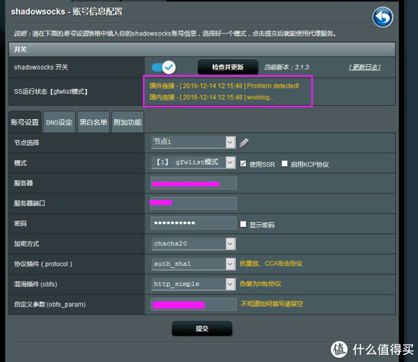Click the 不知道如何填写请留空 hint text

(272, 304)
